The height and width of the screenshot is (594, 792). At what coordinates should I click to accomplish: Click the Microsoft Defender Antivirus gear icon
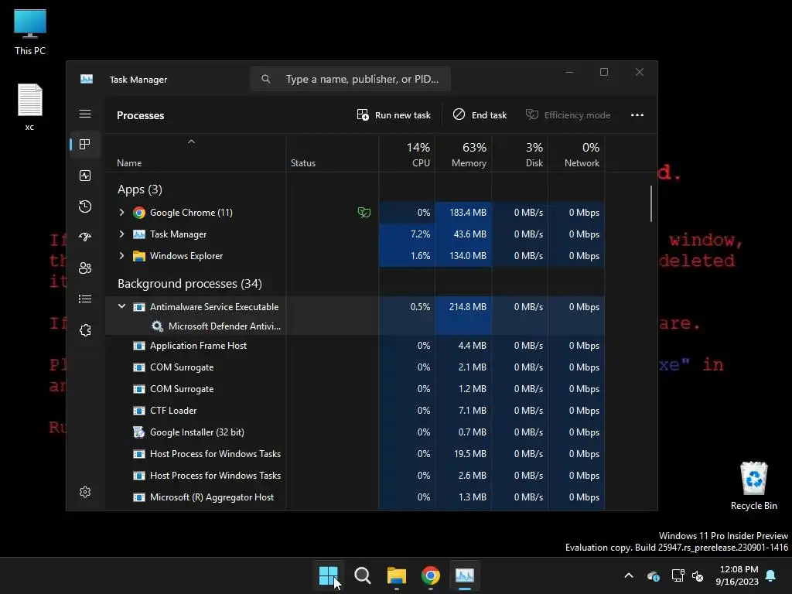[157, 326]
